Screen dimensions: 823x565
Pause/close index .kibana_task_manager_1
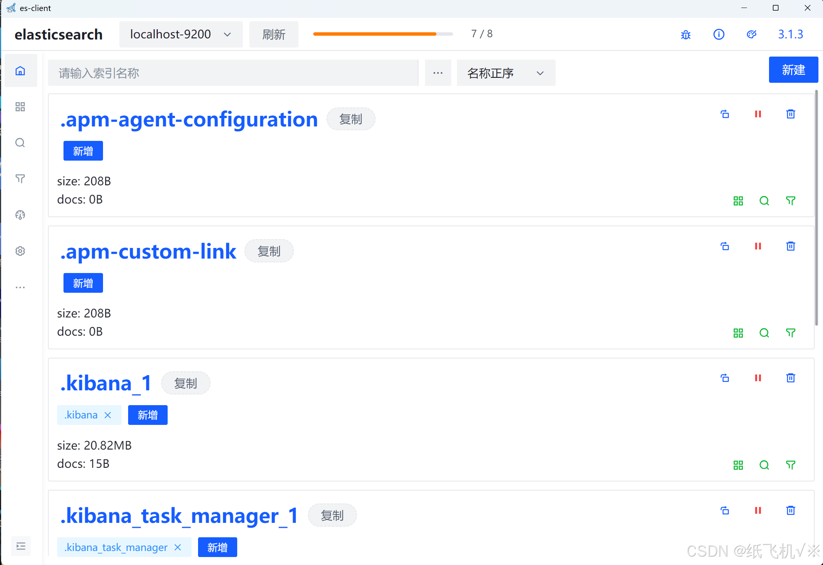click(x=758, y=510)
